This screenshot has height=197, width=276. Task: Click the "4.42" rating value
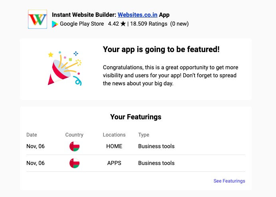(x=113, y=24)
